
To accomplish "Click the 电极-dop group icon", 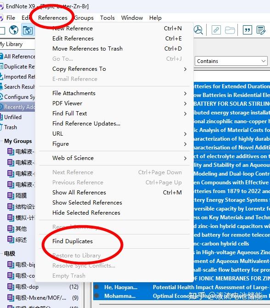I will point(11,286).
